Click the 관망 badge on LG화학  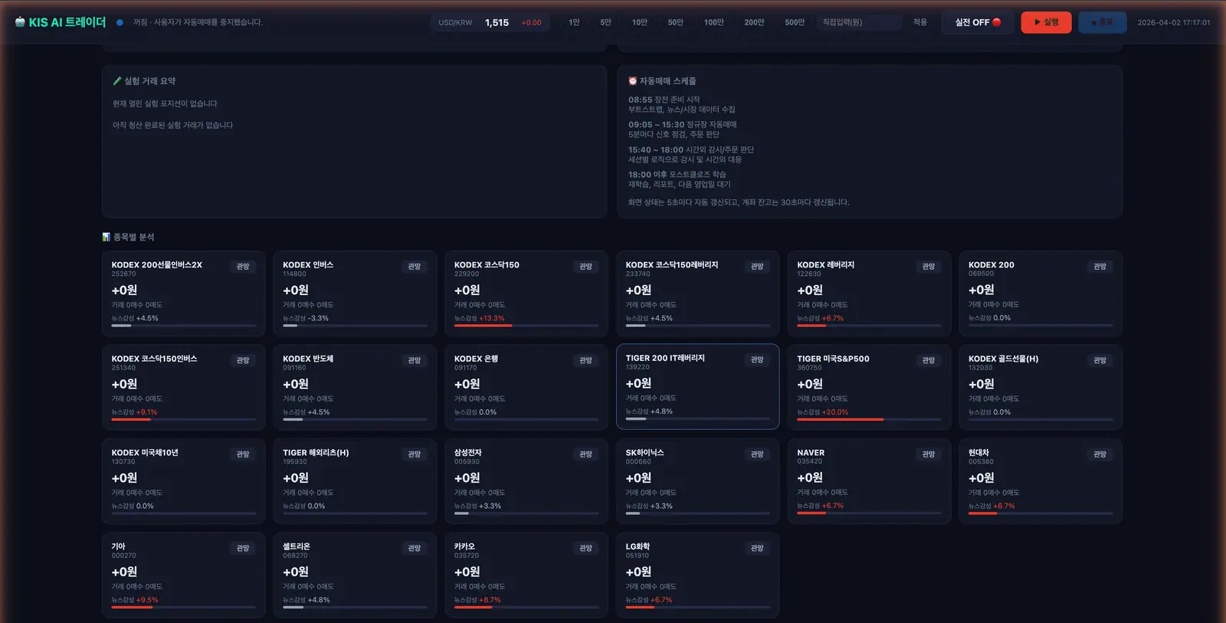pyautogui.click(x=757, y=549)
